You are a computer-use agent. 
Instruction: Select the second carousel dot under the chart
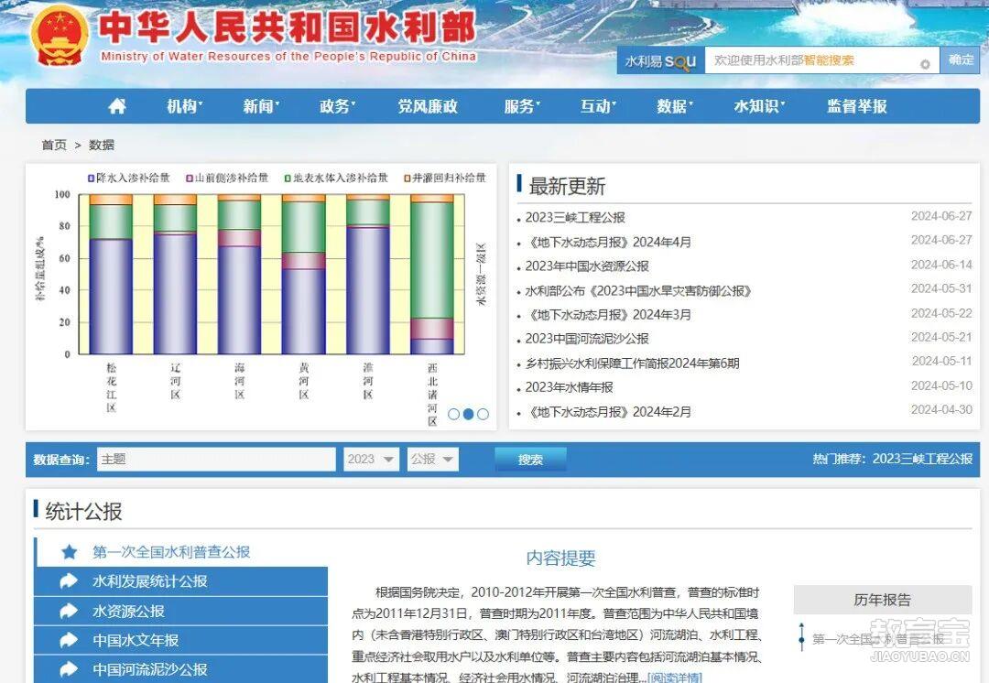(x=468, y=414)
